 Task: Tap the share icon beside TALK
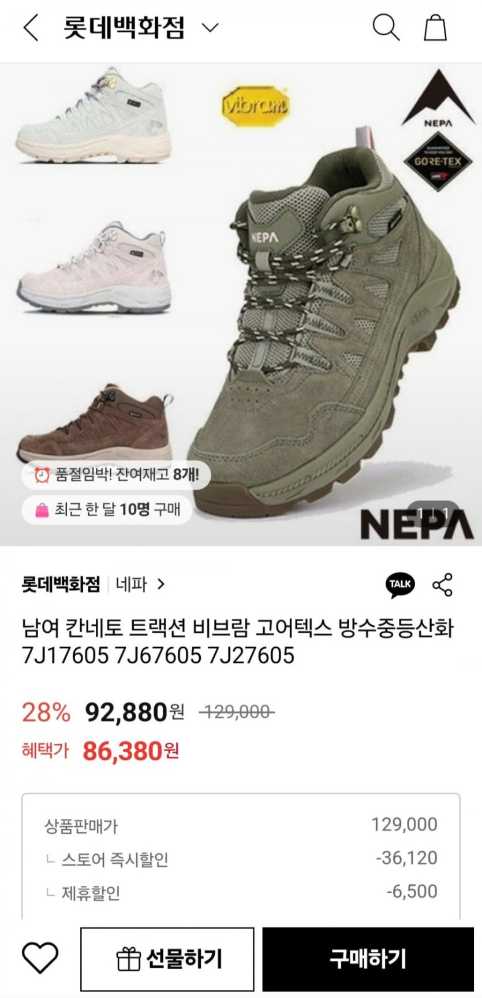(443, 584)
